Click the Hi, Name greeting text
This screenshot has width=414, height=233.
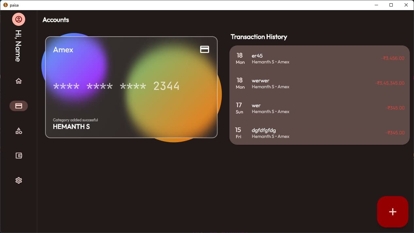18,46
